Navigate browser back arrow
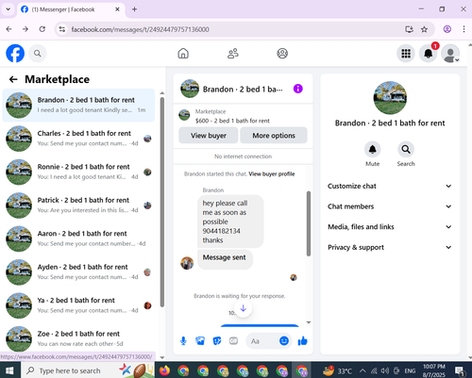This screenshot has width=472, height=378. pyautogui.click(x=8, y=29)
